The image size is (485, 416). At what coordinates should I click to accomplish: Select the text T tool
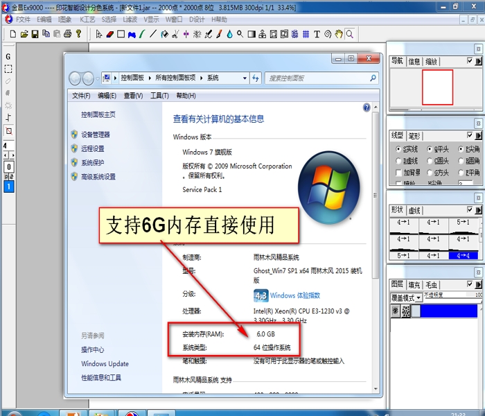317,34
